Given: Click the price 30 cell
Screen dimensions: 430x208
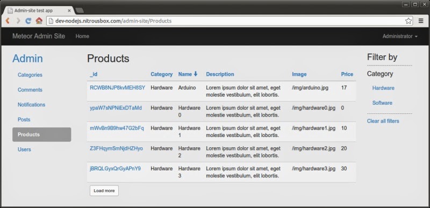Looking at the screenshot, I should pos(344,169).
